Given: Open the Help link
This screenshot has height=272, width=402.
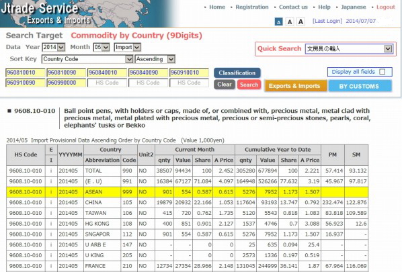Looking at the screenshot, I should pyautogui.click(x=324, y=7).
